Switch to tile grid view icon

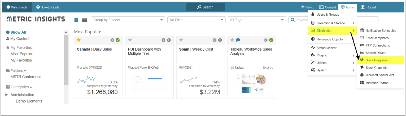coord(76,20)
